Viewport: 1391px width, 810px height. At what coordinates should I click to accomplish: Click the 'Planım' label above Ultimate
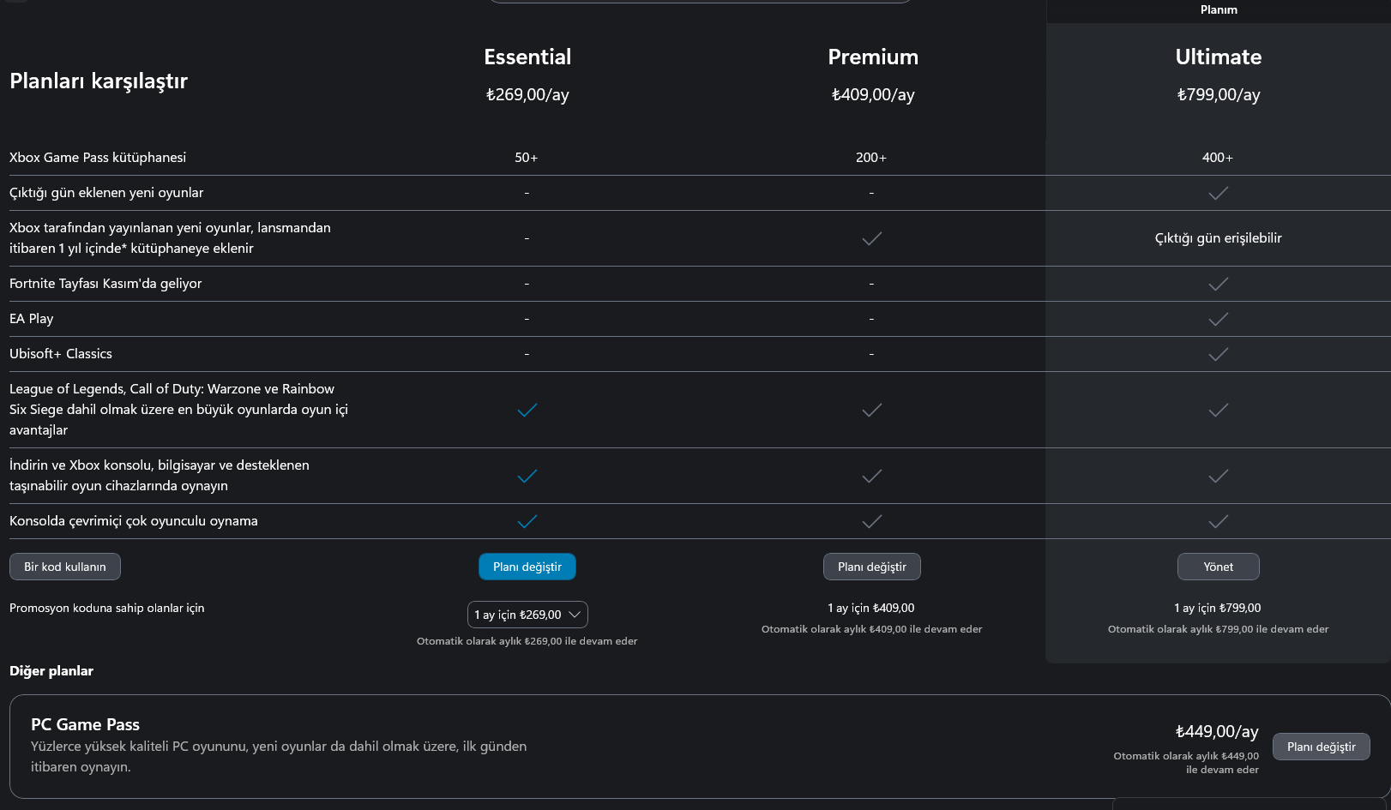coord(1219,9)
